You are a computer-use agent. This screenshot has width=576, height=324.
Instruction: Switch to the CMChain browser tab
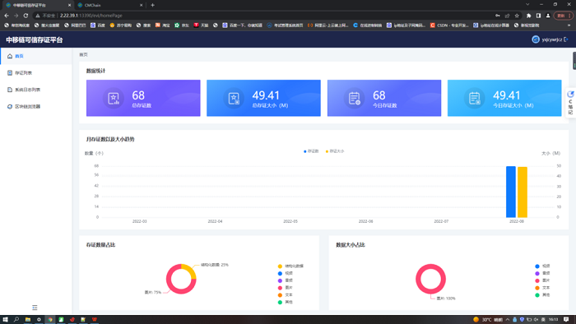coord(109,5)
